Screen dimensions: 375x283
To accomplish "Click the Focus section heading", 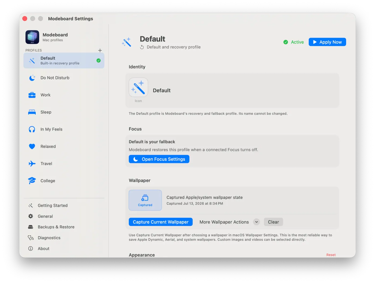I will click(135, 129).
